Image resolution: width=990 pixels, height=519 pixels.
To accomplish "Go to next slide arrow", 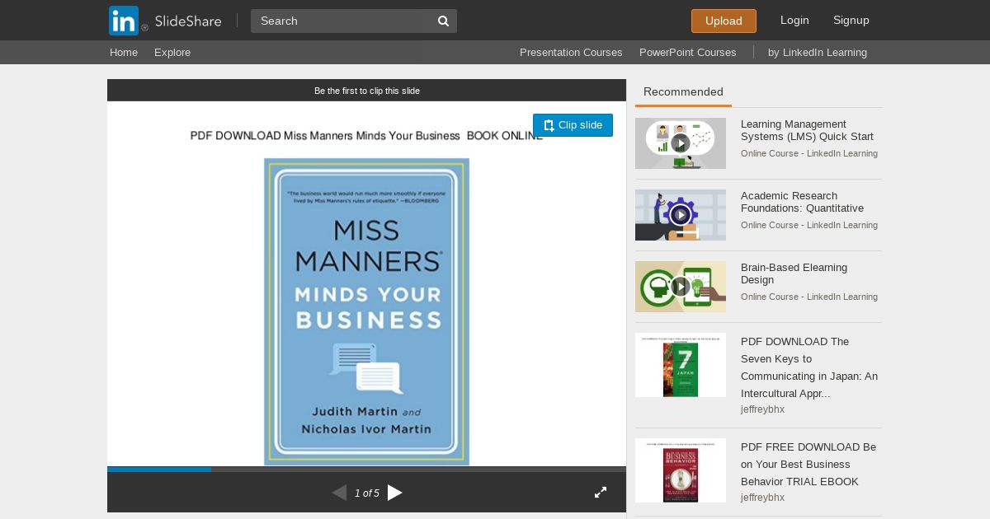I will coord(395,493).
